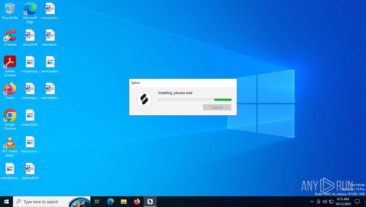Select the watchdeter... Word document

point(50,91)
